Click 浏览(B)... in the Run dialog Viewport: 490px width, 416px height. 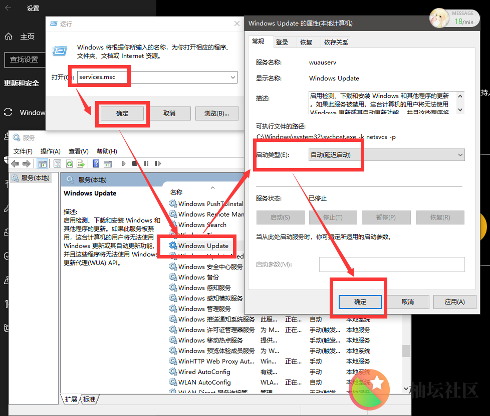(x=216, y=113)
